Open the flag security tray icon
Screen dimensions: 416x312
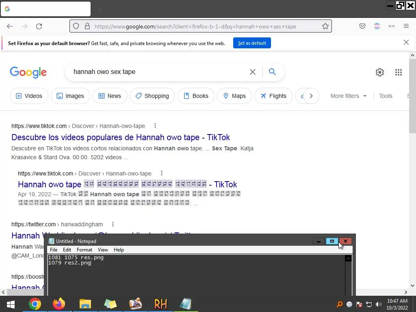coord(359,304)
